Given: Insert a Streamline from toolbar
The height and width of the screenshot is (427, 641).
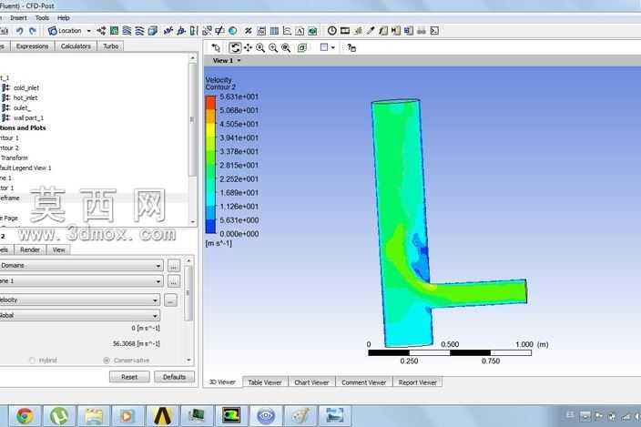Looking at the screenshot, I should 127,31.
